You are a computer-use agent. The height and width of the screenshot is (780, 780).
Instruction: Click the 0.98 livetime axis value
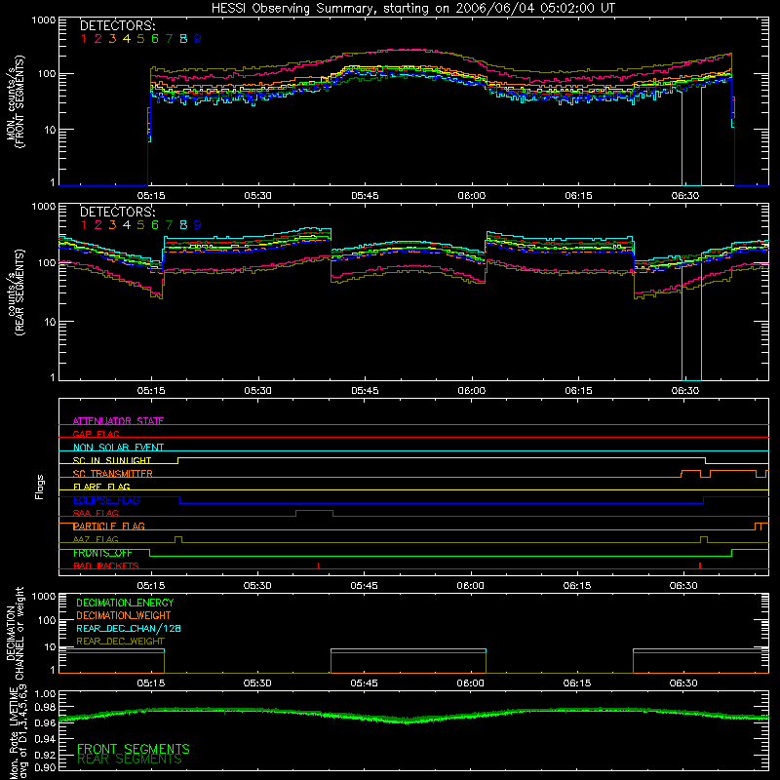[x=45, y=708]
